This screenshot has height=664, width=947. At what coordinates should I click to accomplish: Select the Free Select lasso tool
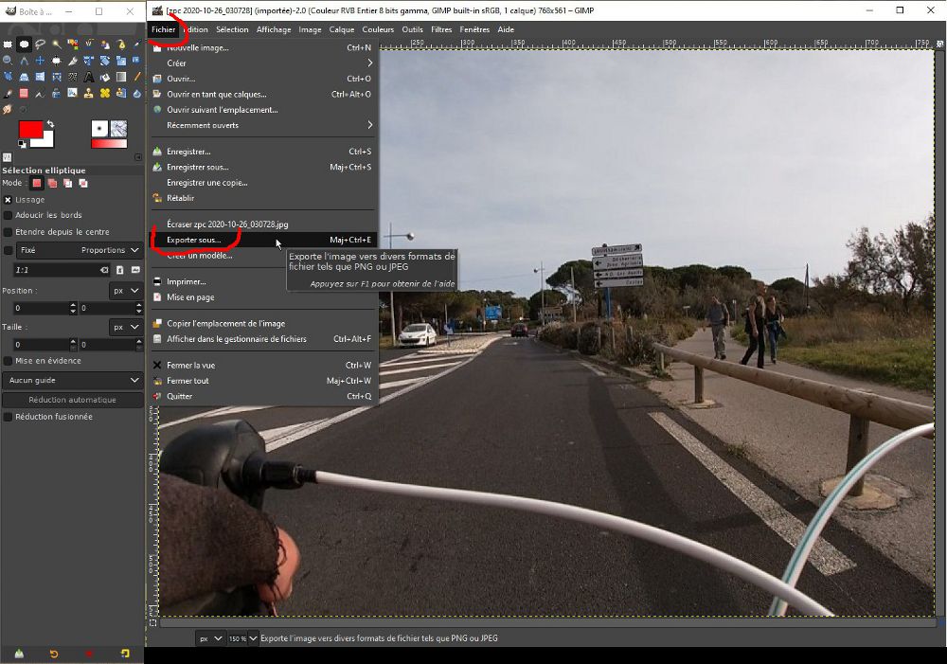40,45
